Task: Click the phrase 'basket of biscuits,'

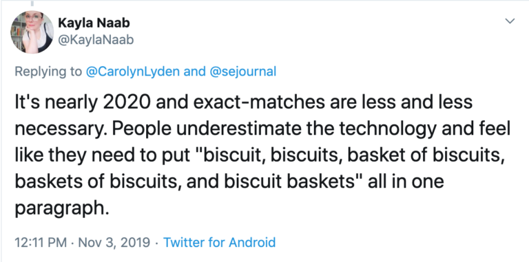Action: point(426,155)
